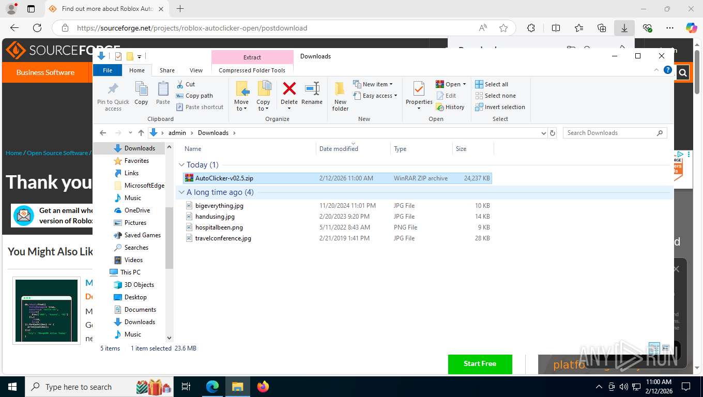The width and height of the screenshot is (703, 397).
Task: Open the Copy to menu
Action: point(263,96)
